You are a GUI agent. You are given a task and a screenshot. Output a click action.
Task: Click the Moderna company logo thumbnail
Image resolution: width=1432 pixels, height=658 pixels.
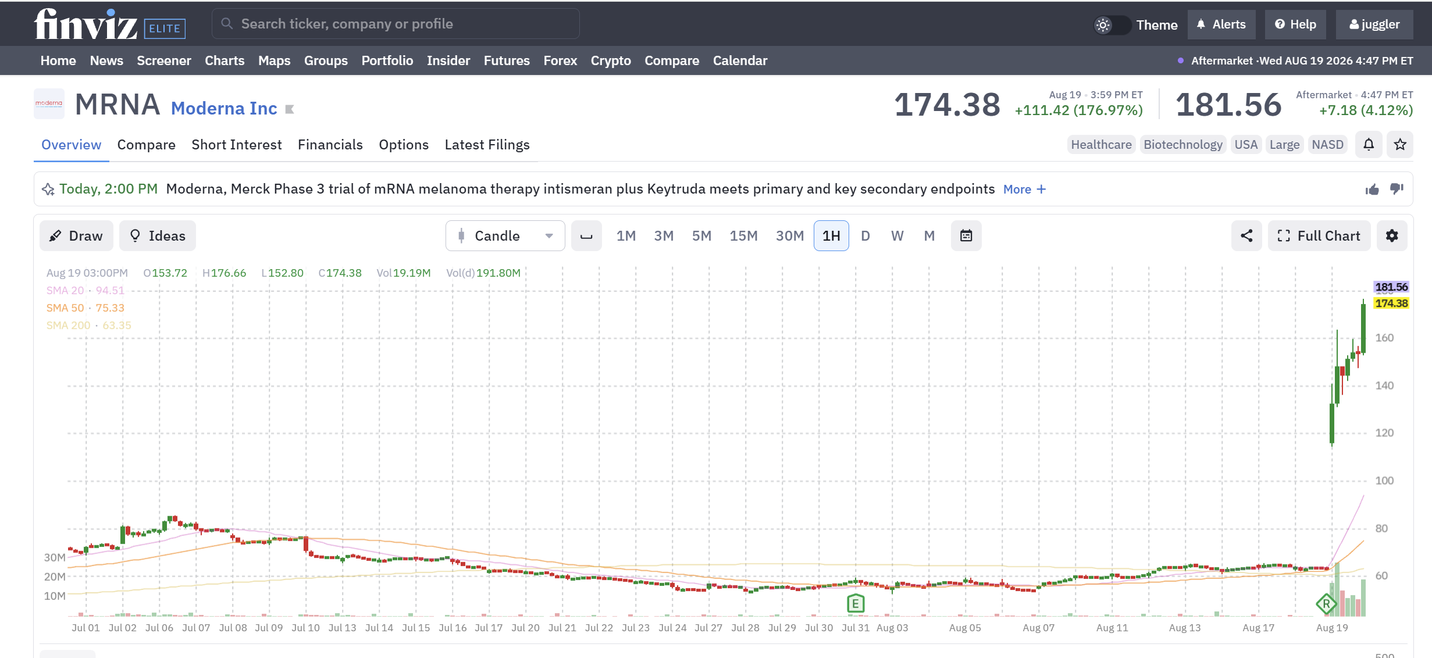tap(49, 103)
